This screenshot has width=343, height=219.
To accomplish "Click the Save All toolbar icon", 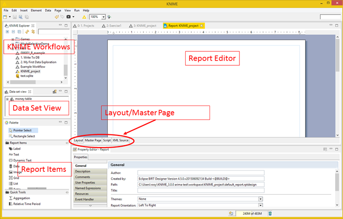I will click(27, 17).
